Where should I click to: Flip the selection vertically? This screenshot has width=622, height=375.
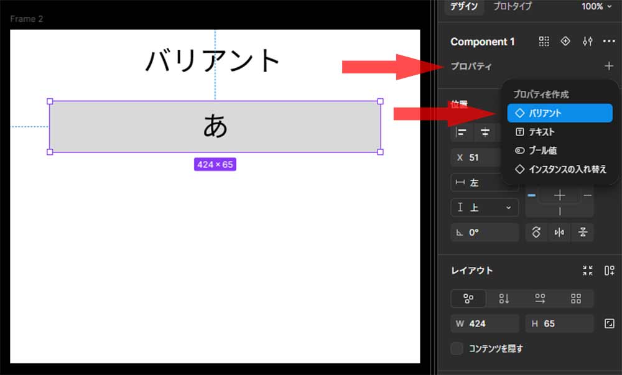(x=583, y=233)
